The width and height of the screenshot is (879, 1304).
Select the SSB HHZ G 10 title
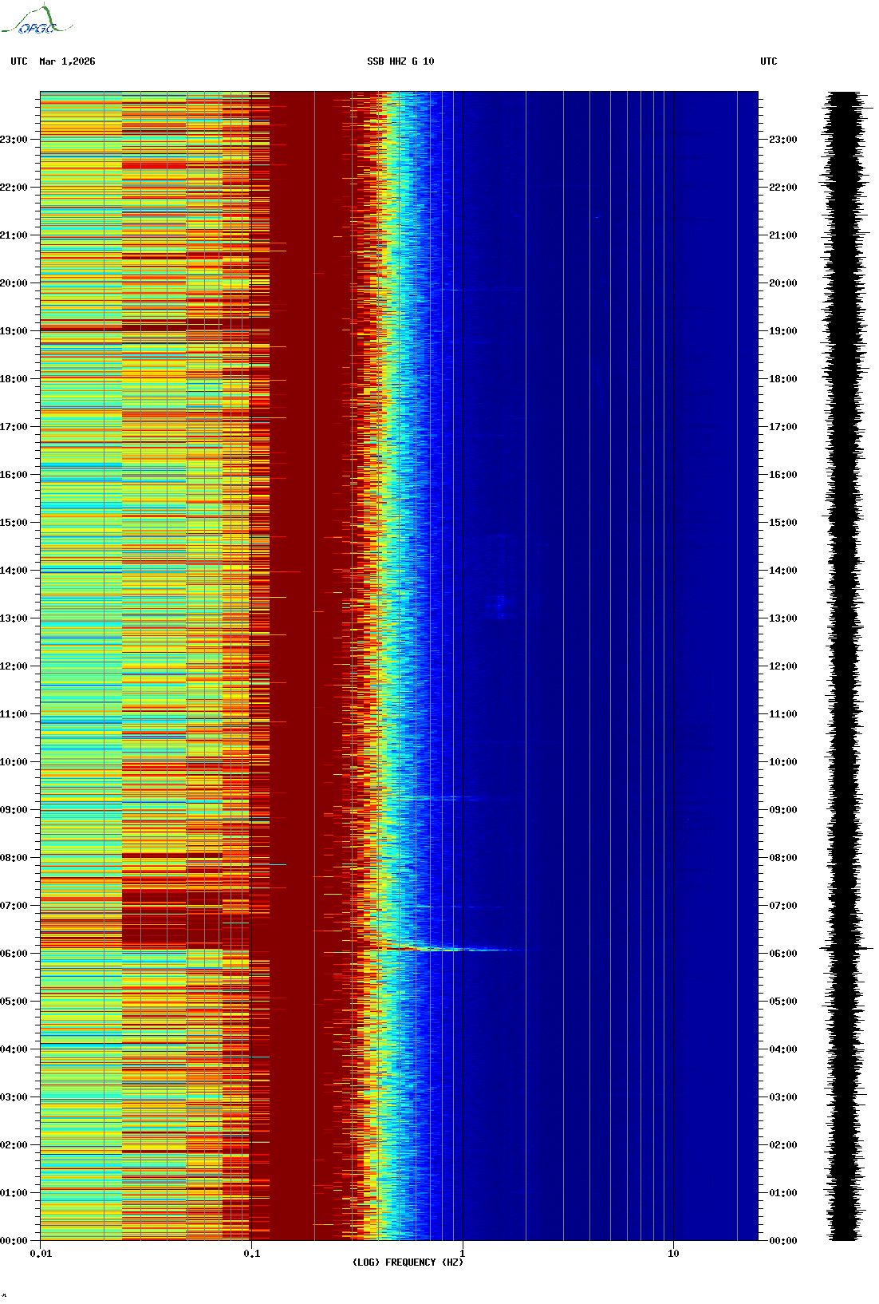coord(400,61)
